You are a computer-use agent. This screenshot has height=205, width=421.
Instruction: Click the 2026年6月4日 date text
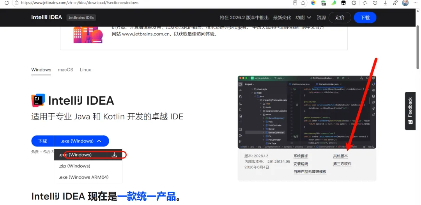pyautogui.click(x=256, y=167)
